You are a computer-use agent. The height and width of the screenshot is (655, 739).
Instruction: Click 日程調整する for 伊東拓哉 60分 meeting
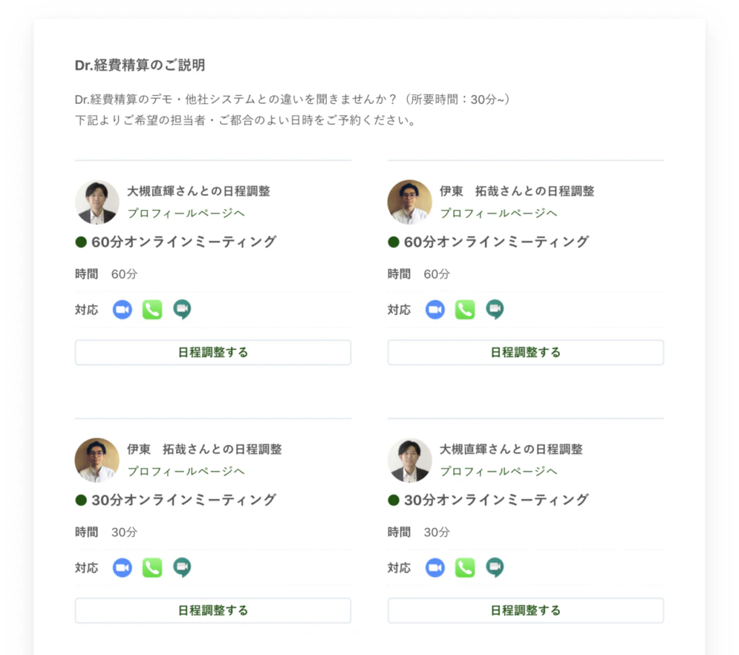[x=525, y=353]
